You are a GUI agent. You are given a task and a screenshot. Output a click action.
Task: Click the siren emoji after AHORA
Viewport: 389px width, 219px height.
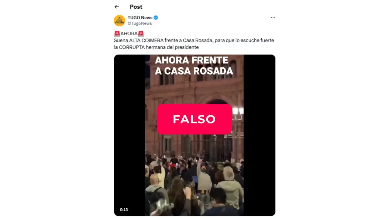point(141,33)
